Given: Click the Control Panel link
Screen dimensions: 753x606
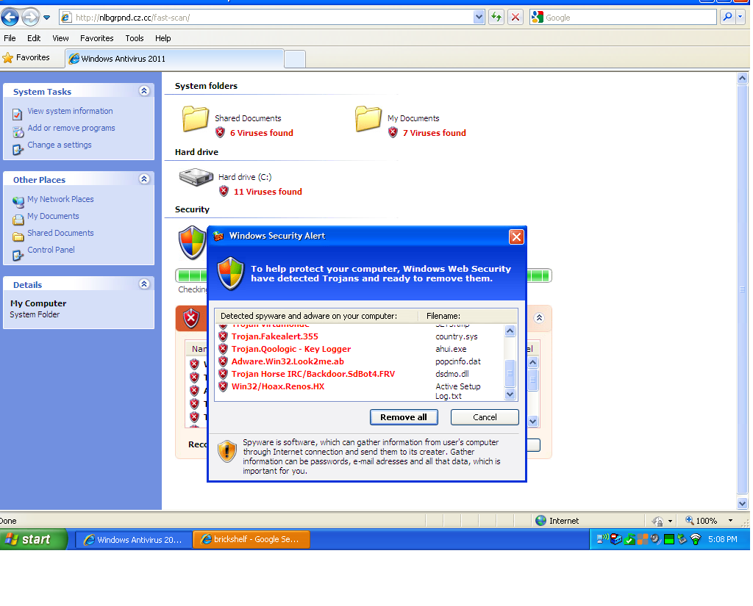Looking at the screenshot, I should pos(51,250).
